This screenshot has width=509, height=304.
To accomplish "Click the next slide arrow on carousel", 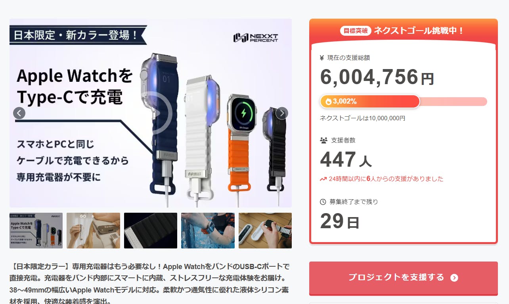I will pyautogui.click(x=282, y=113).
